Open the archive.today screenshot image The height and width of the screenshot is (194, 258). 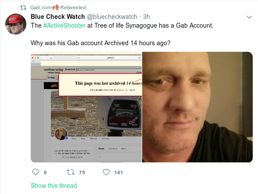point(86,107)
